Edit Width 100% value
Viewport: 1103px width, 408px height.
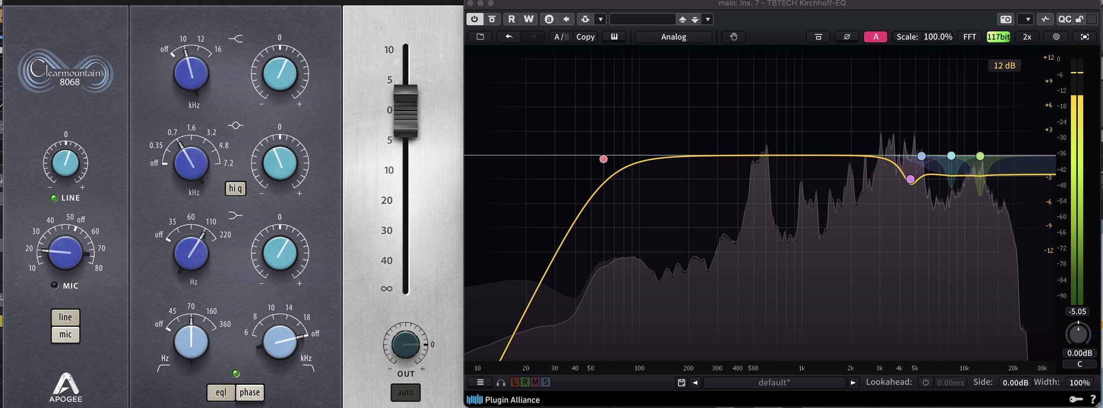click(x=1079, y=383)
